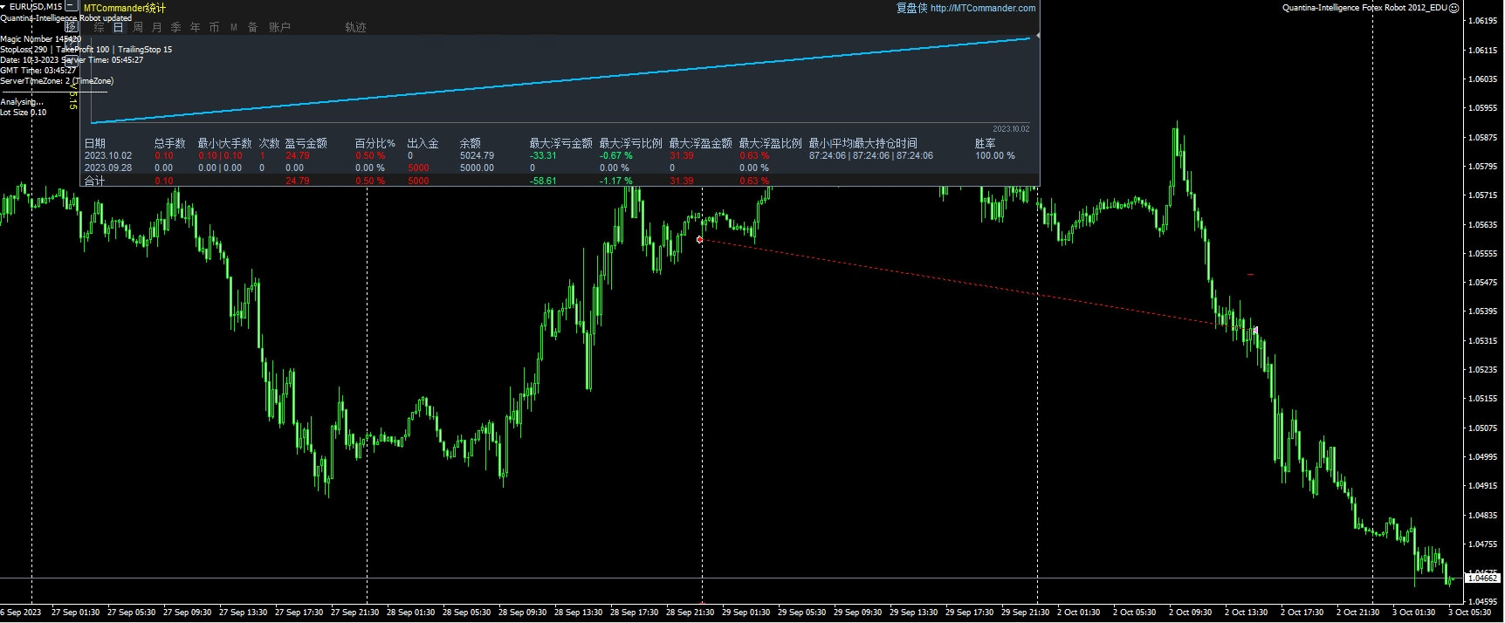This screenshot has width=1505, height=623.
Task: Click the 盈亏金额 column header
Action: coord(306,143)
